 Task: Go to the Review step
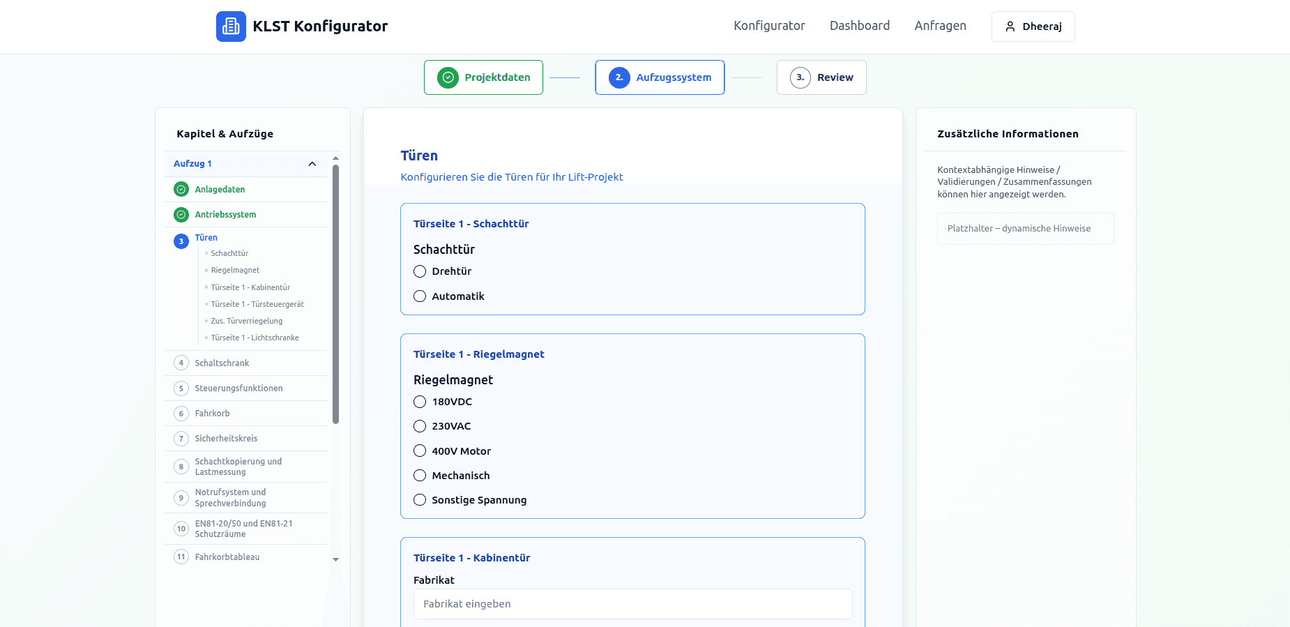pyautogui.click(x=821, y=77)
